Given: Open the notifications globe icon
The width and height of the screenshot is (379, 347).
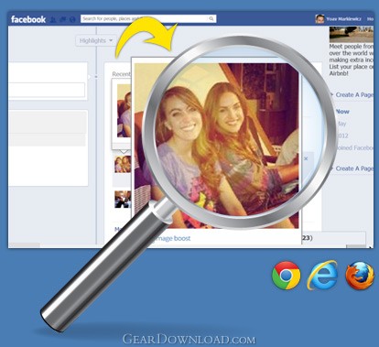Looking at the screenshot, I should [x=72, y=19].
